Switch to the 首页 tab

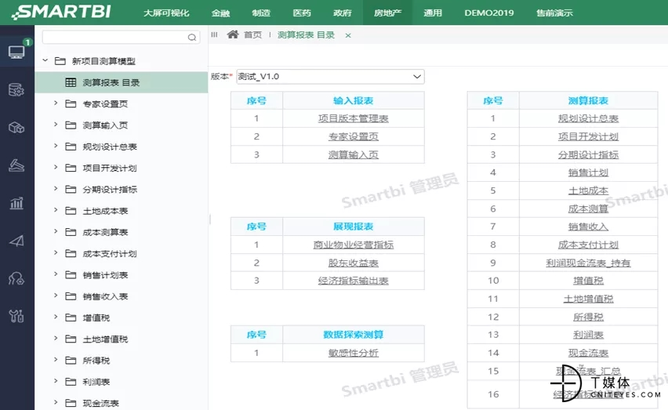click(x=252, y=35)
